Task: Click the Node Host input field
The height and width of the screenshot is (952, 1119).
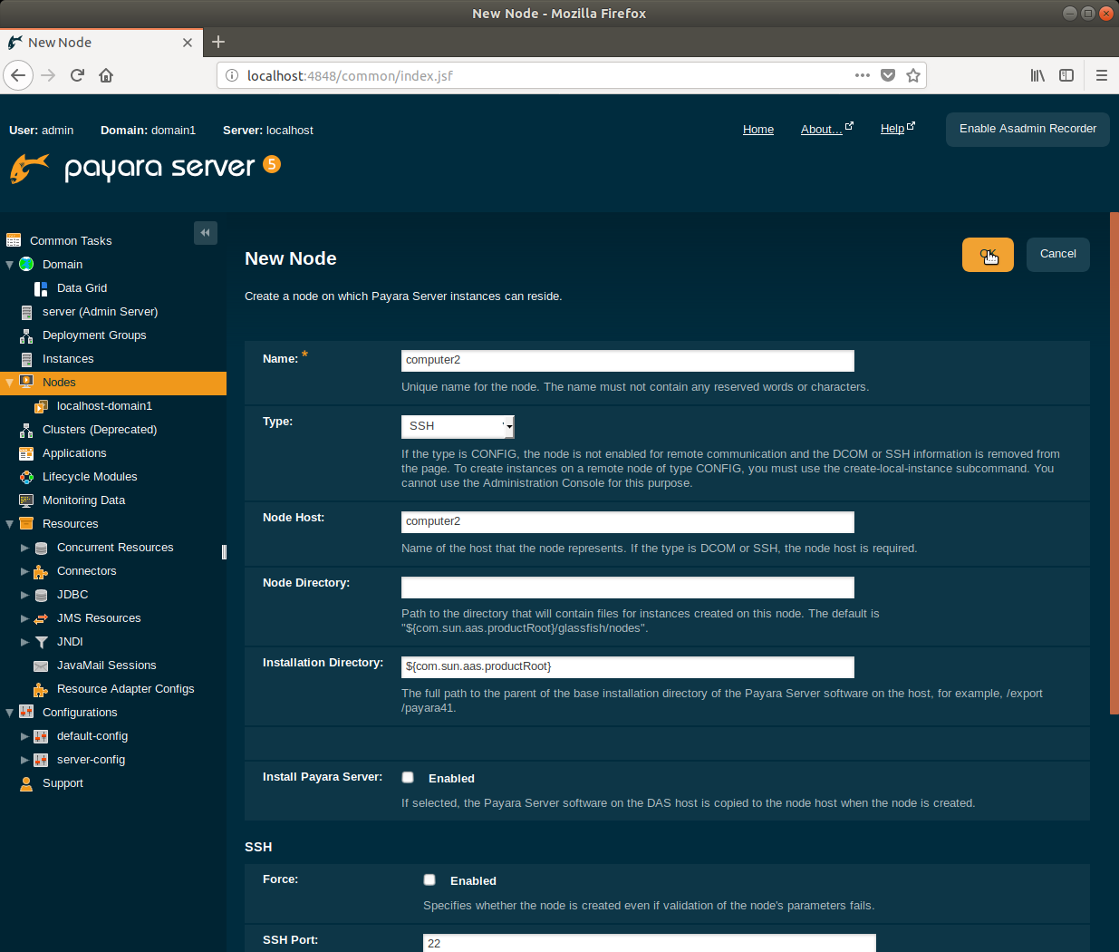Action: pyautogui.click(x=628, y=522)
